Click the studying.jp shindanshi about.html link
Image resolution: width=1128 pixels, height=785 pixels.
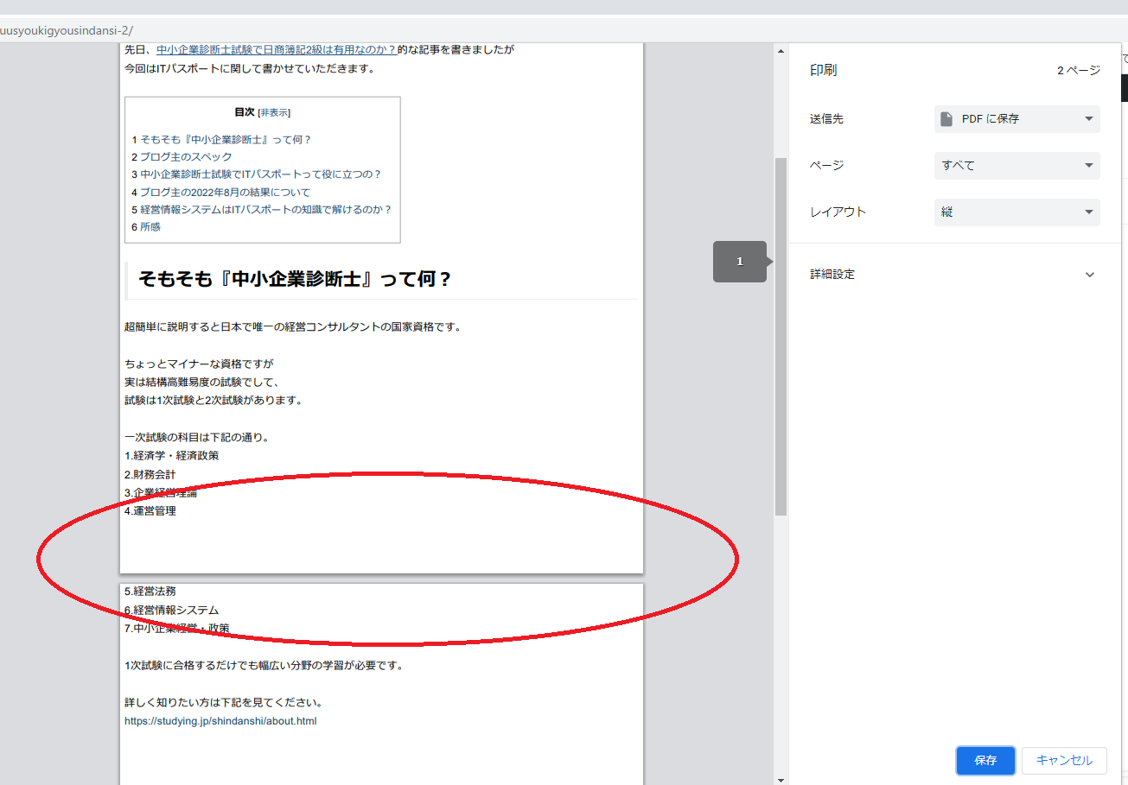coord(220,721)
